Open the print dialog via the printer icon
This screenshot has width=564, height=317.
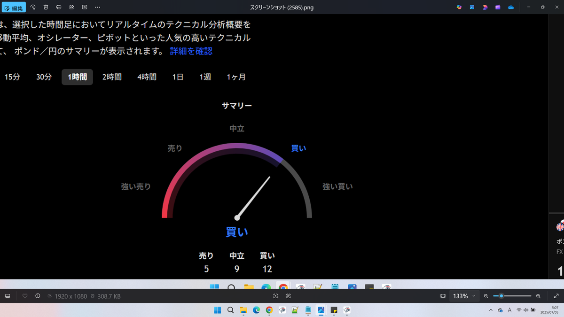(59, 8)
